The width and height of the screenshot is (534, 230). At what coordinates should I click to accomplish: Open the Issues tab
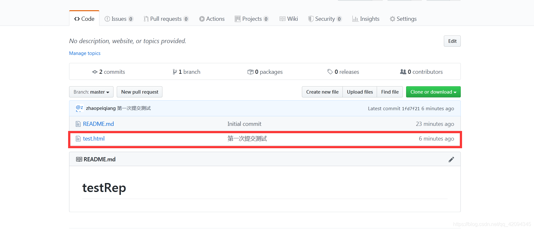pos(119,19)
